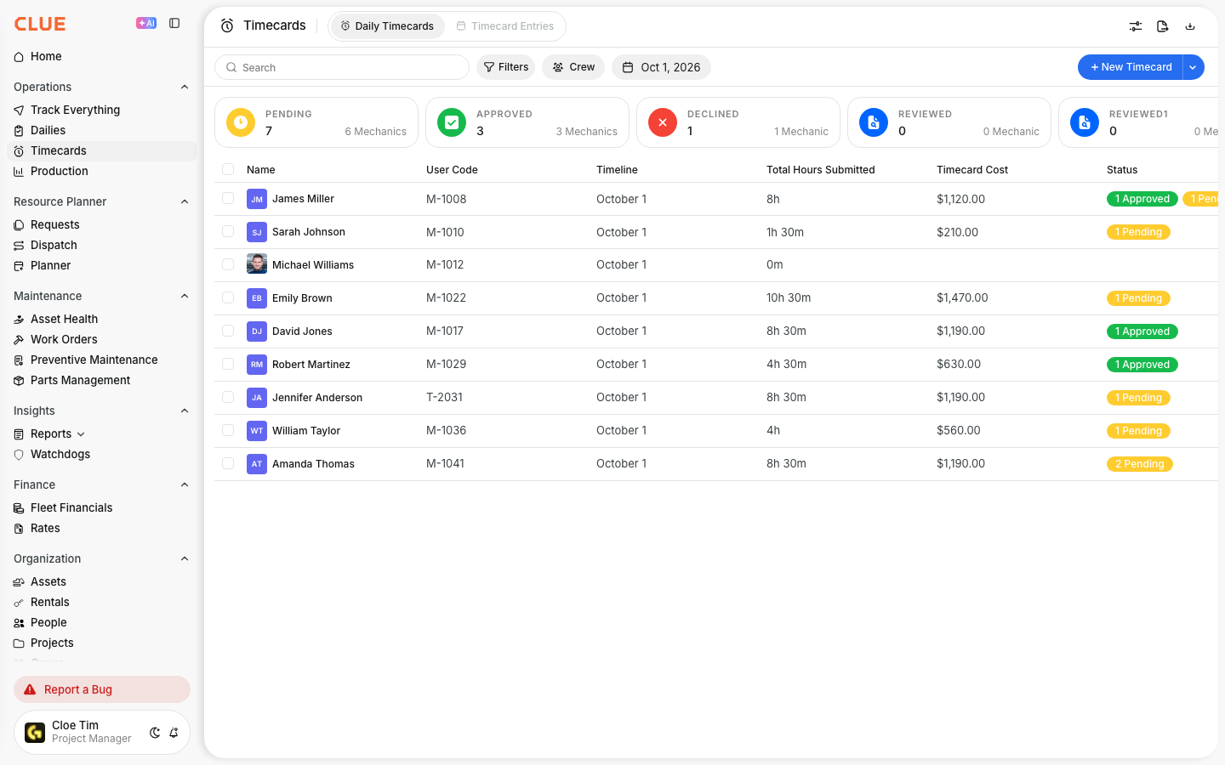The height and width of the screenshot is (765, 1225).
Task: Click the Search input field
Action: click(x=342, y=67)
